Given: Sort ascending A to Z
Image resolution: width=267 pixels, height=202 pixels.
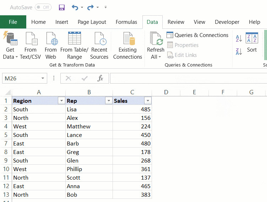Looking at the screenshot, I should (239, 38).
